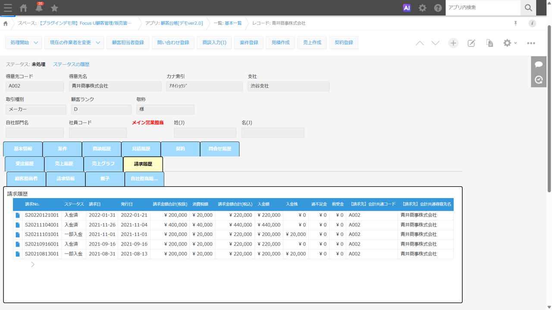
Task: Expand 現在の作業者を変更 dropdown
Action: [x=74, y=43]
